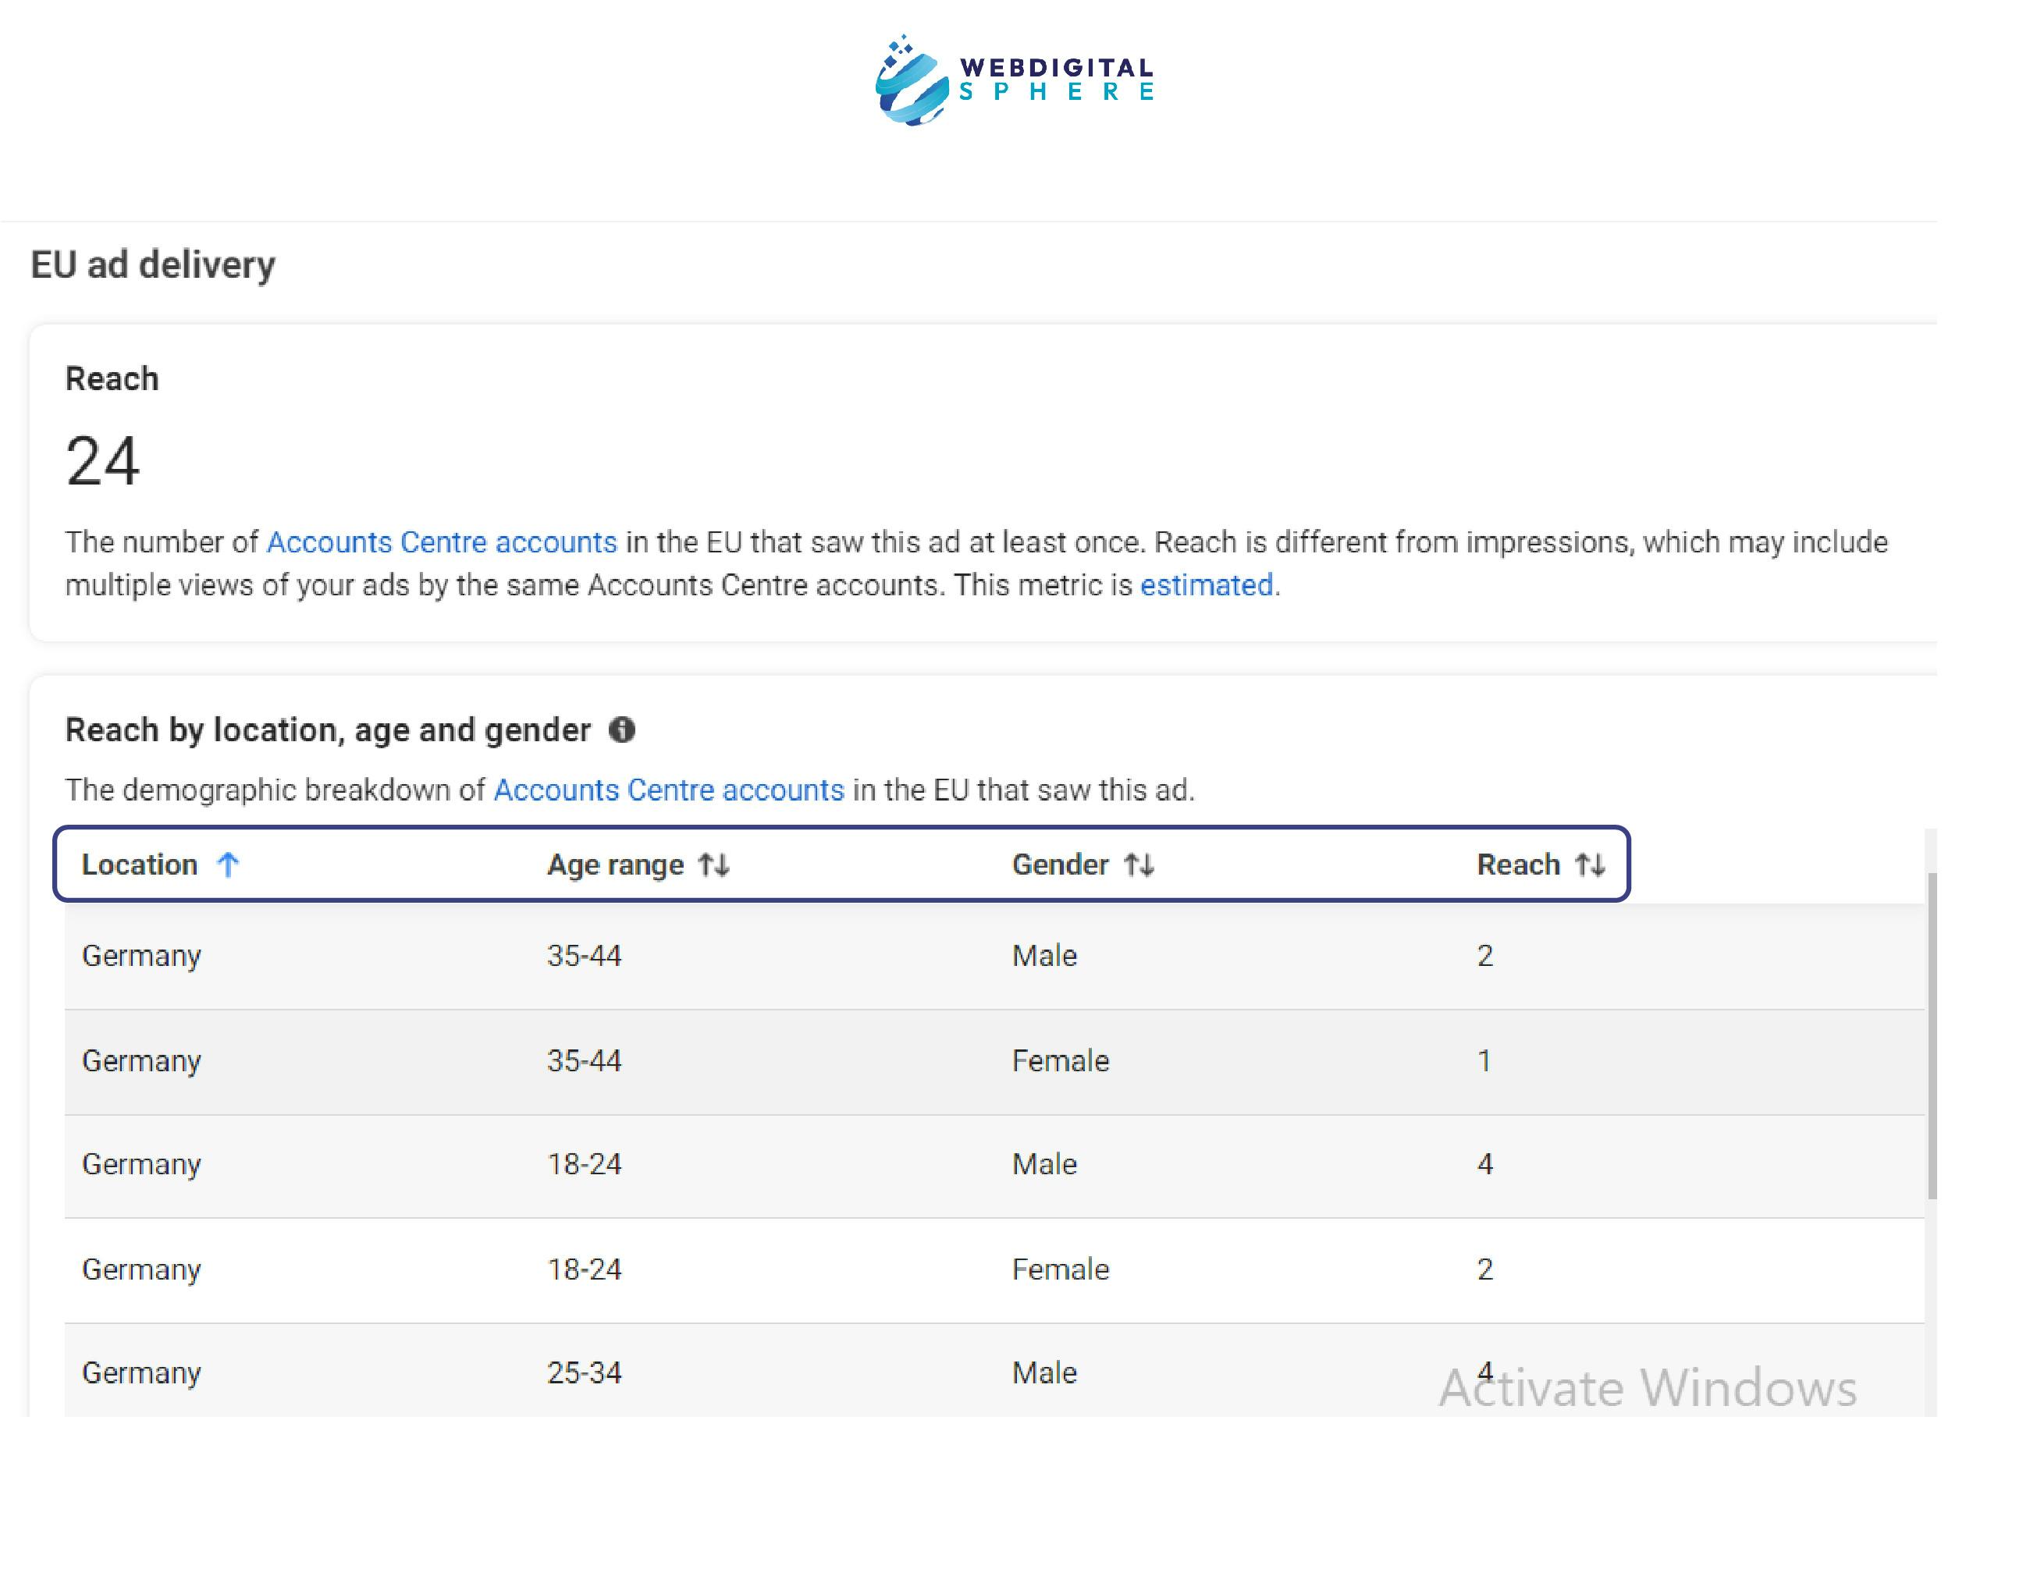Click 18-24 age in the Male row

point(584,1164)
